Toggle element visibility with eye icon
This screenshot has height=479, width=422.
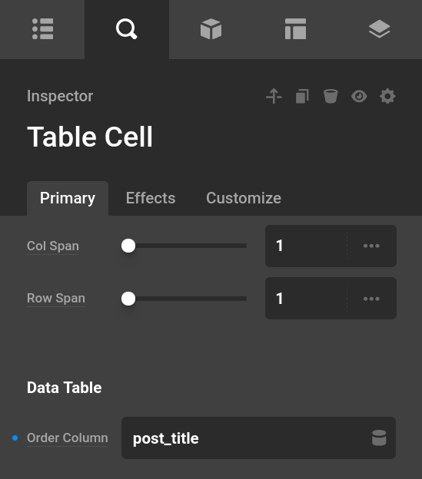[359, 96]
